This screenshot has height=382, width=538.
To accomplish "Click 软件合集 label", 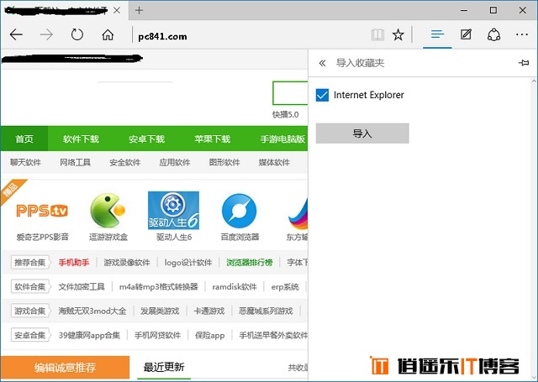I will [30, 286].
